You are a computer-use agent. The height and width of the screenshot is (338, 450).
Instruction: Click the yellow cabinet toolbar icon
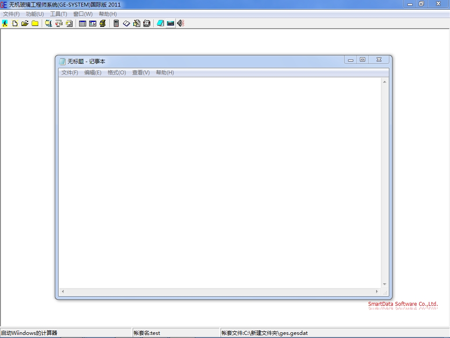103,23
